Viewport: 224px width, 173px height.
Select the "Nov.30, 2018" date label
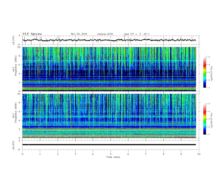[x=79, y=34]
